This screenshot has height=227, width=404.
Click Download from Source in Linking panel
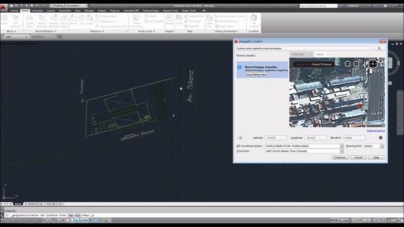[x=230, y=16]
